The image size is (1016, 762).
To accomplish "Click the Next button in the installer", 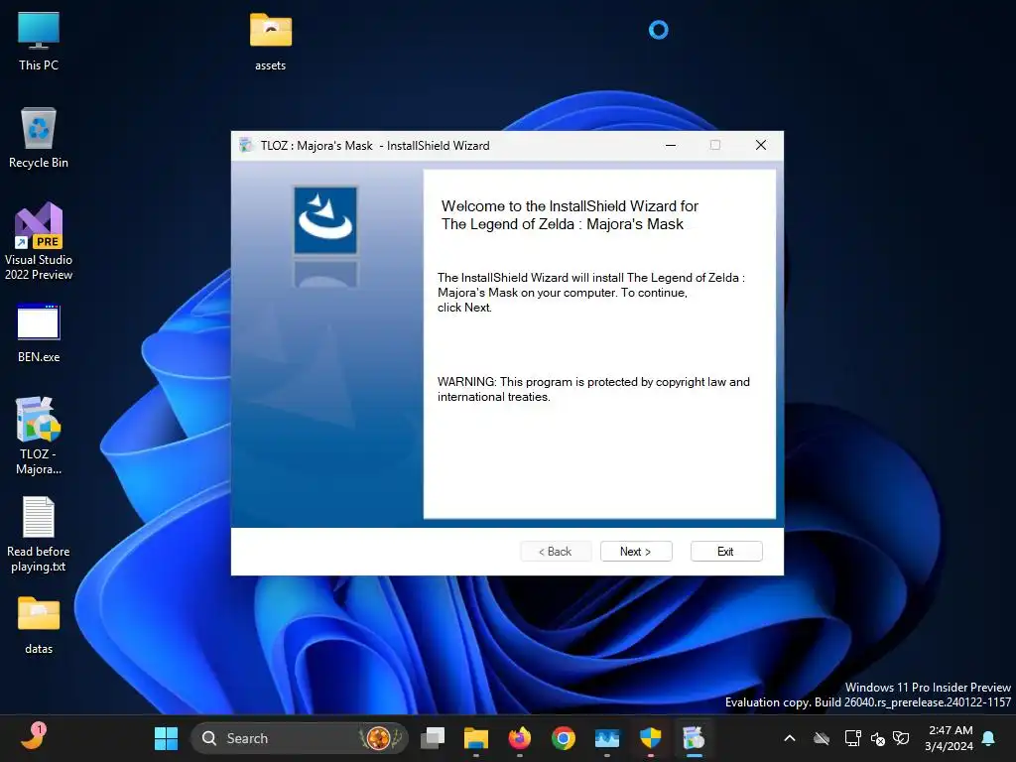I will [636, 552].
